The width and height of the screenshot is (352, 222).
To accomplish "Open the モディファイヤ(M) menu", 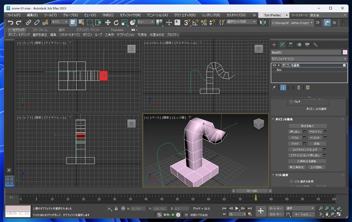I will pyautogui.click(x=130, y=15).
